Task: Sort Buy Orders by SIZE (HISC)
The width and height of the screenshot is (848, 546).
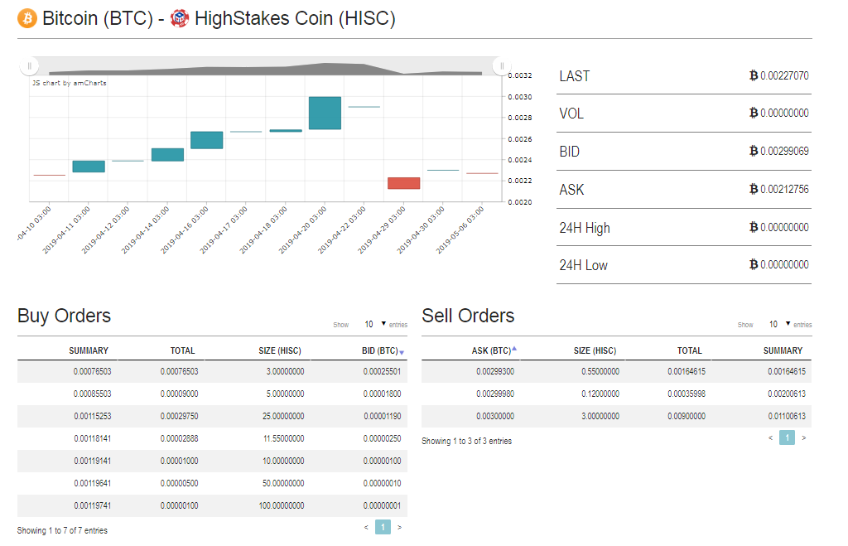Action: (280, 350)
